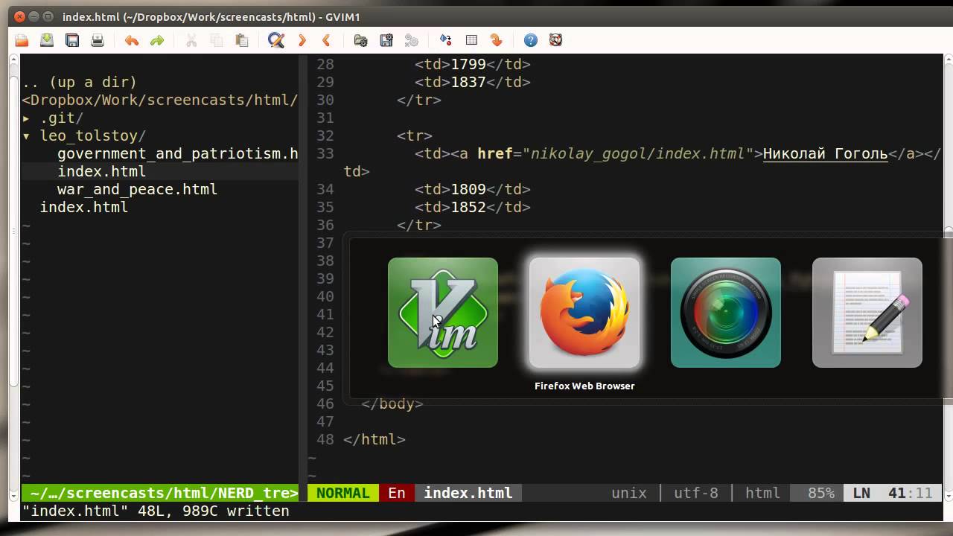Screen dimensions: 953x536
Task: Click the Make toolbar icon
Action: tap(446, 40)
